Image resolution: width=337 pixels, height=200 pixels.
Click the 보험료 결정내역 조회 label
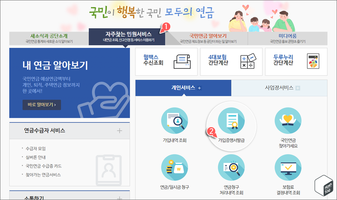[288, 190]
